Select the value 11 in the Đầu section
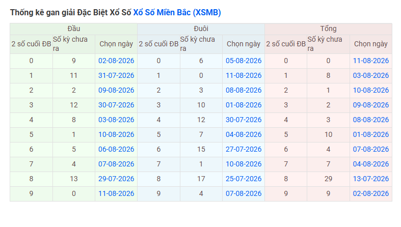Viewport: 401px width, 227px height. click(x=74, y=75)
